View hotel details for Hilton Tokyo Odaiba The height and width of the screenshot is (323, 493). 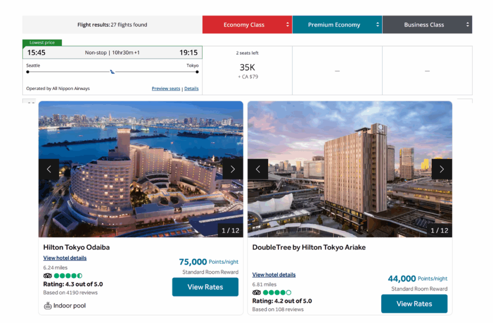pos(65,258)
